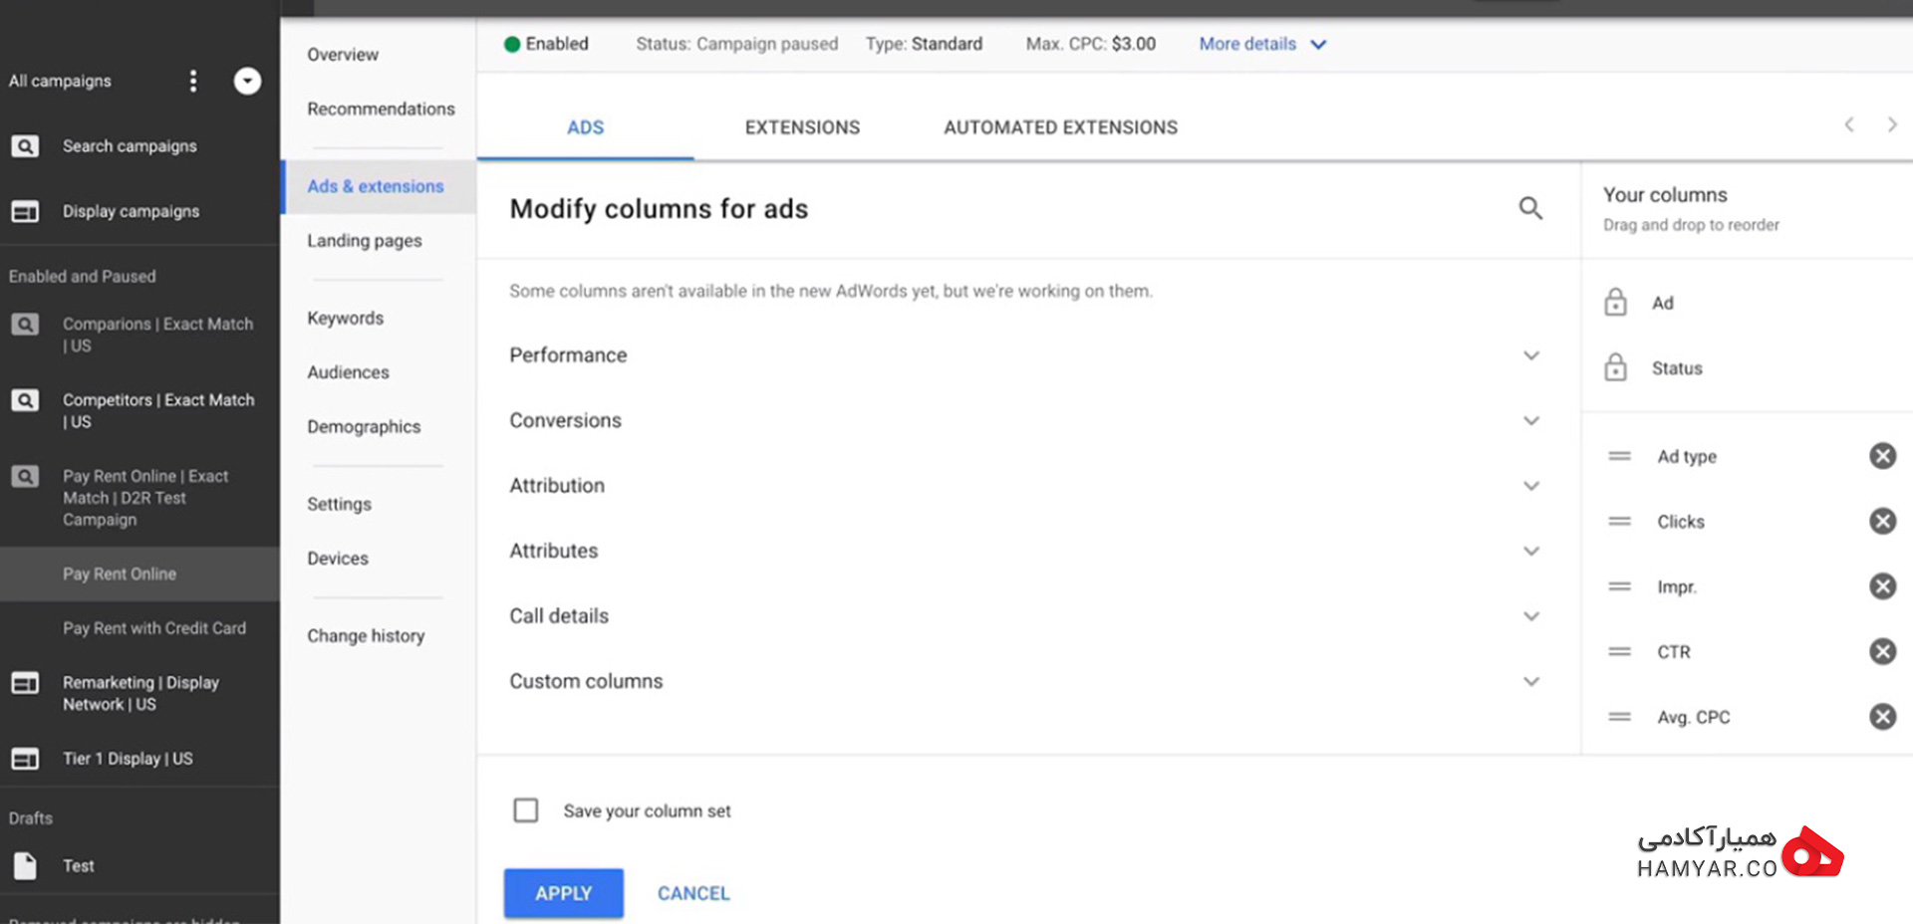Image resolution: width=1913 pixels, height=924 pixels.
Task: Select All campaigns label
Action: [x=60, y=81]
